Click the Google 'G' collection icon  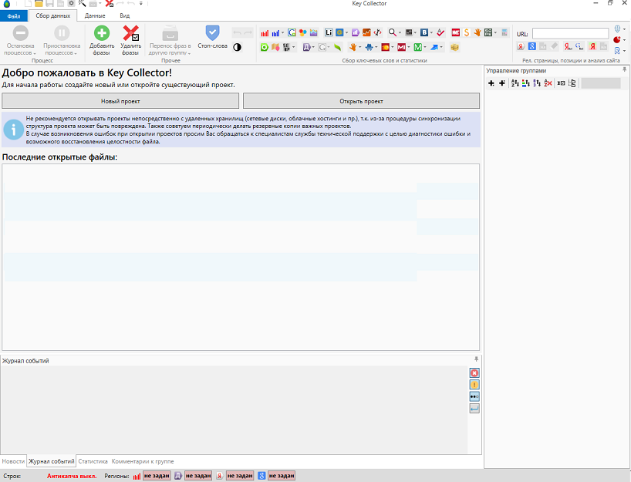tap(292, 32)
